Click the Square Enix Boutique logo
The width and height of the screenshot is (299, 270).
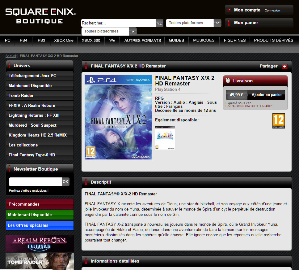point(40,16)
